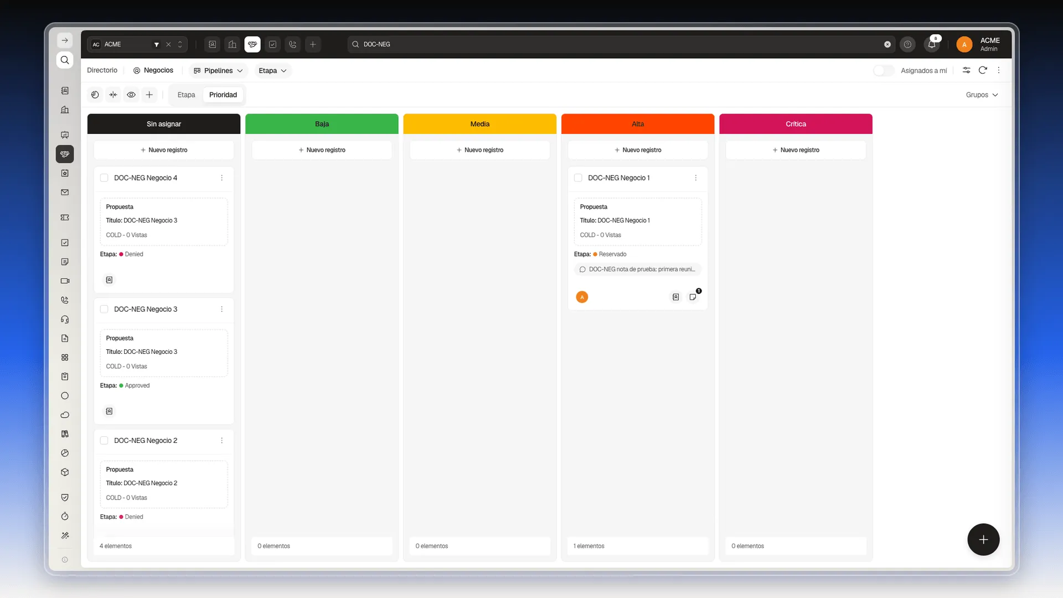Click Nuevo registro in Crítica column
1063x598 pixels.
coord(796,150)
